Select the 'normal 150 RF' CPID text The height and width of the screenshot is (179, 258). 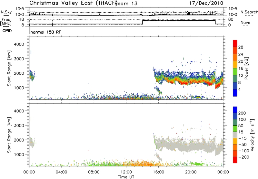click(45, 32)
